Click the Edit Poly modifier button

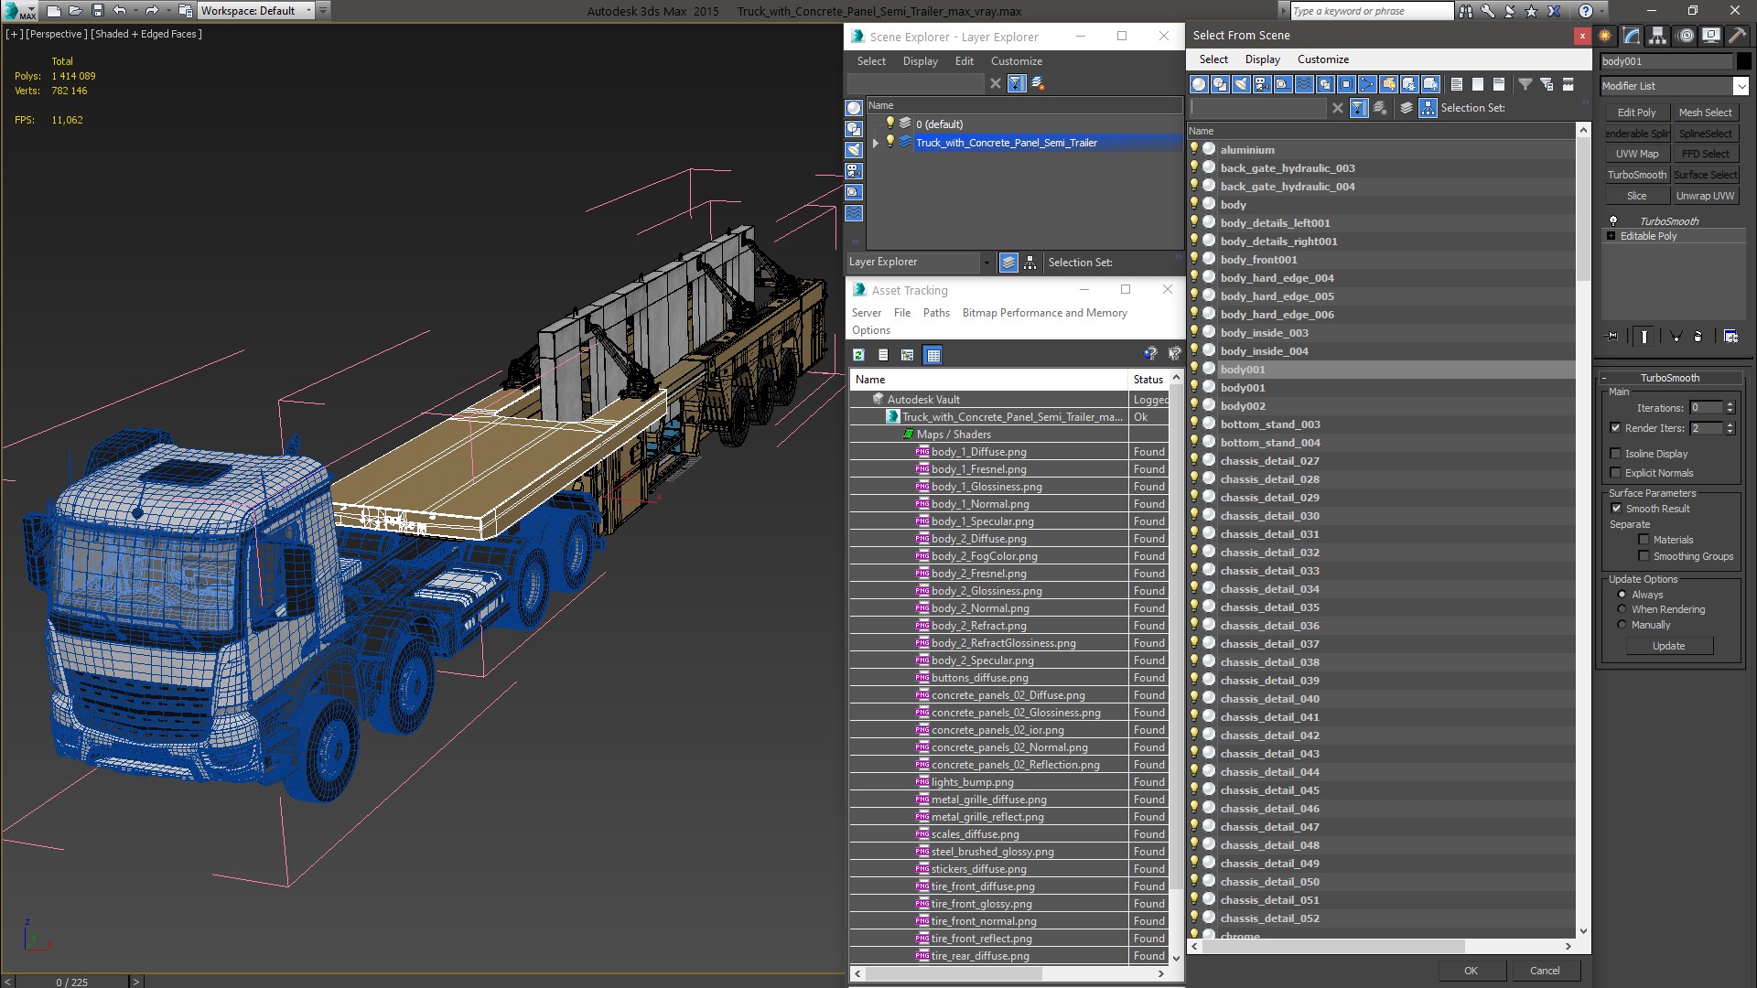pyautogui.click(x=1636, y=113)
